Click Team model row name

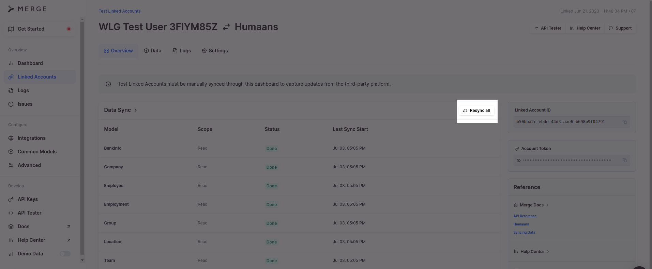[x=109, y=260]
